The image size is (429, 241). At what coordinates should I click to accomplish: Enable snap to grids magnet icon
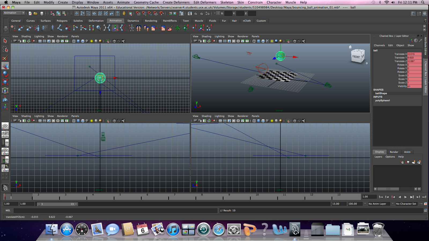tap(138, 13)
